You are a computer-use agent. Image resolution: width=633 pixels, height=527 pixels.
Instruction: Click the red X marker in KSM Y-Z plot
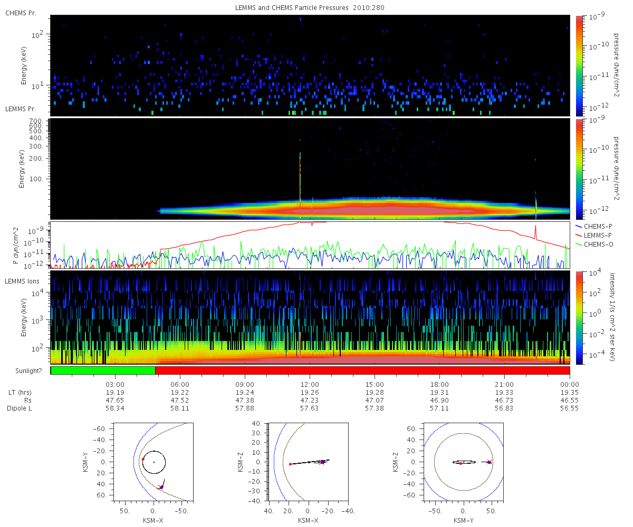click(x=490, y=462)
